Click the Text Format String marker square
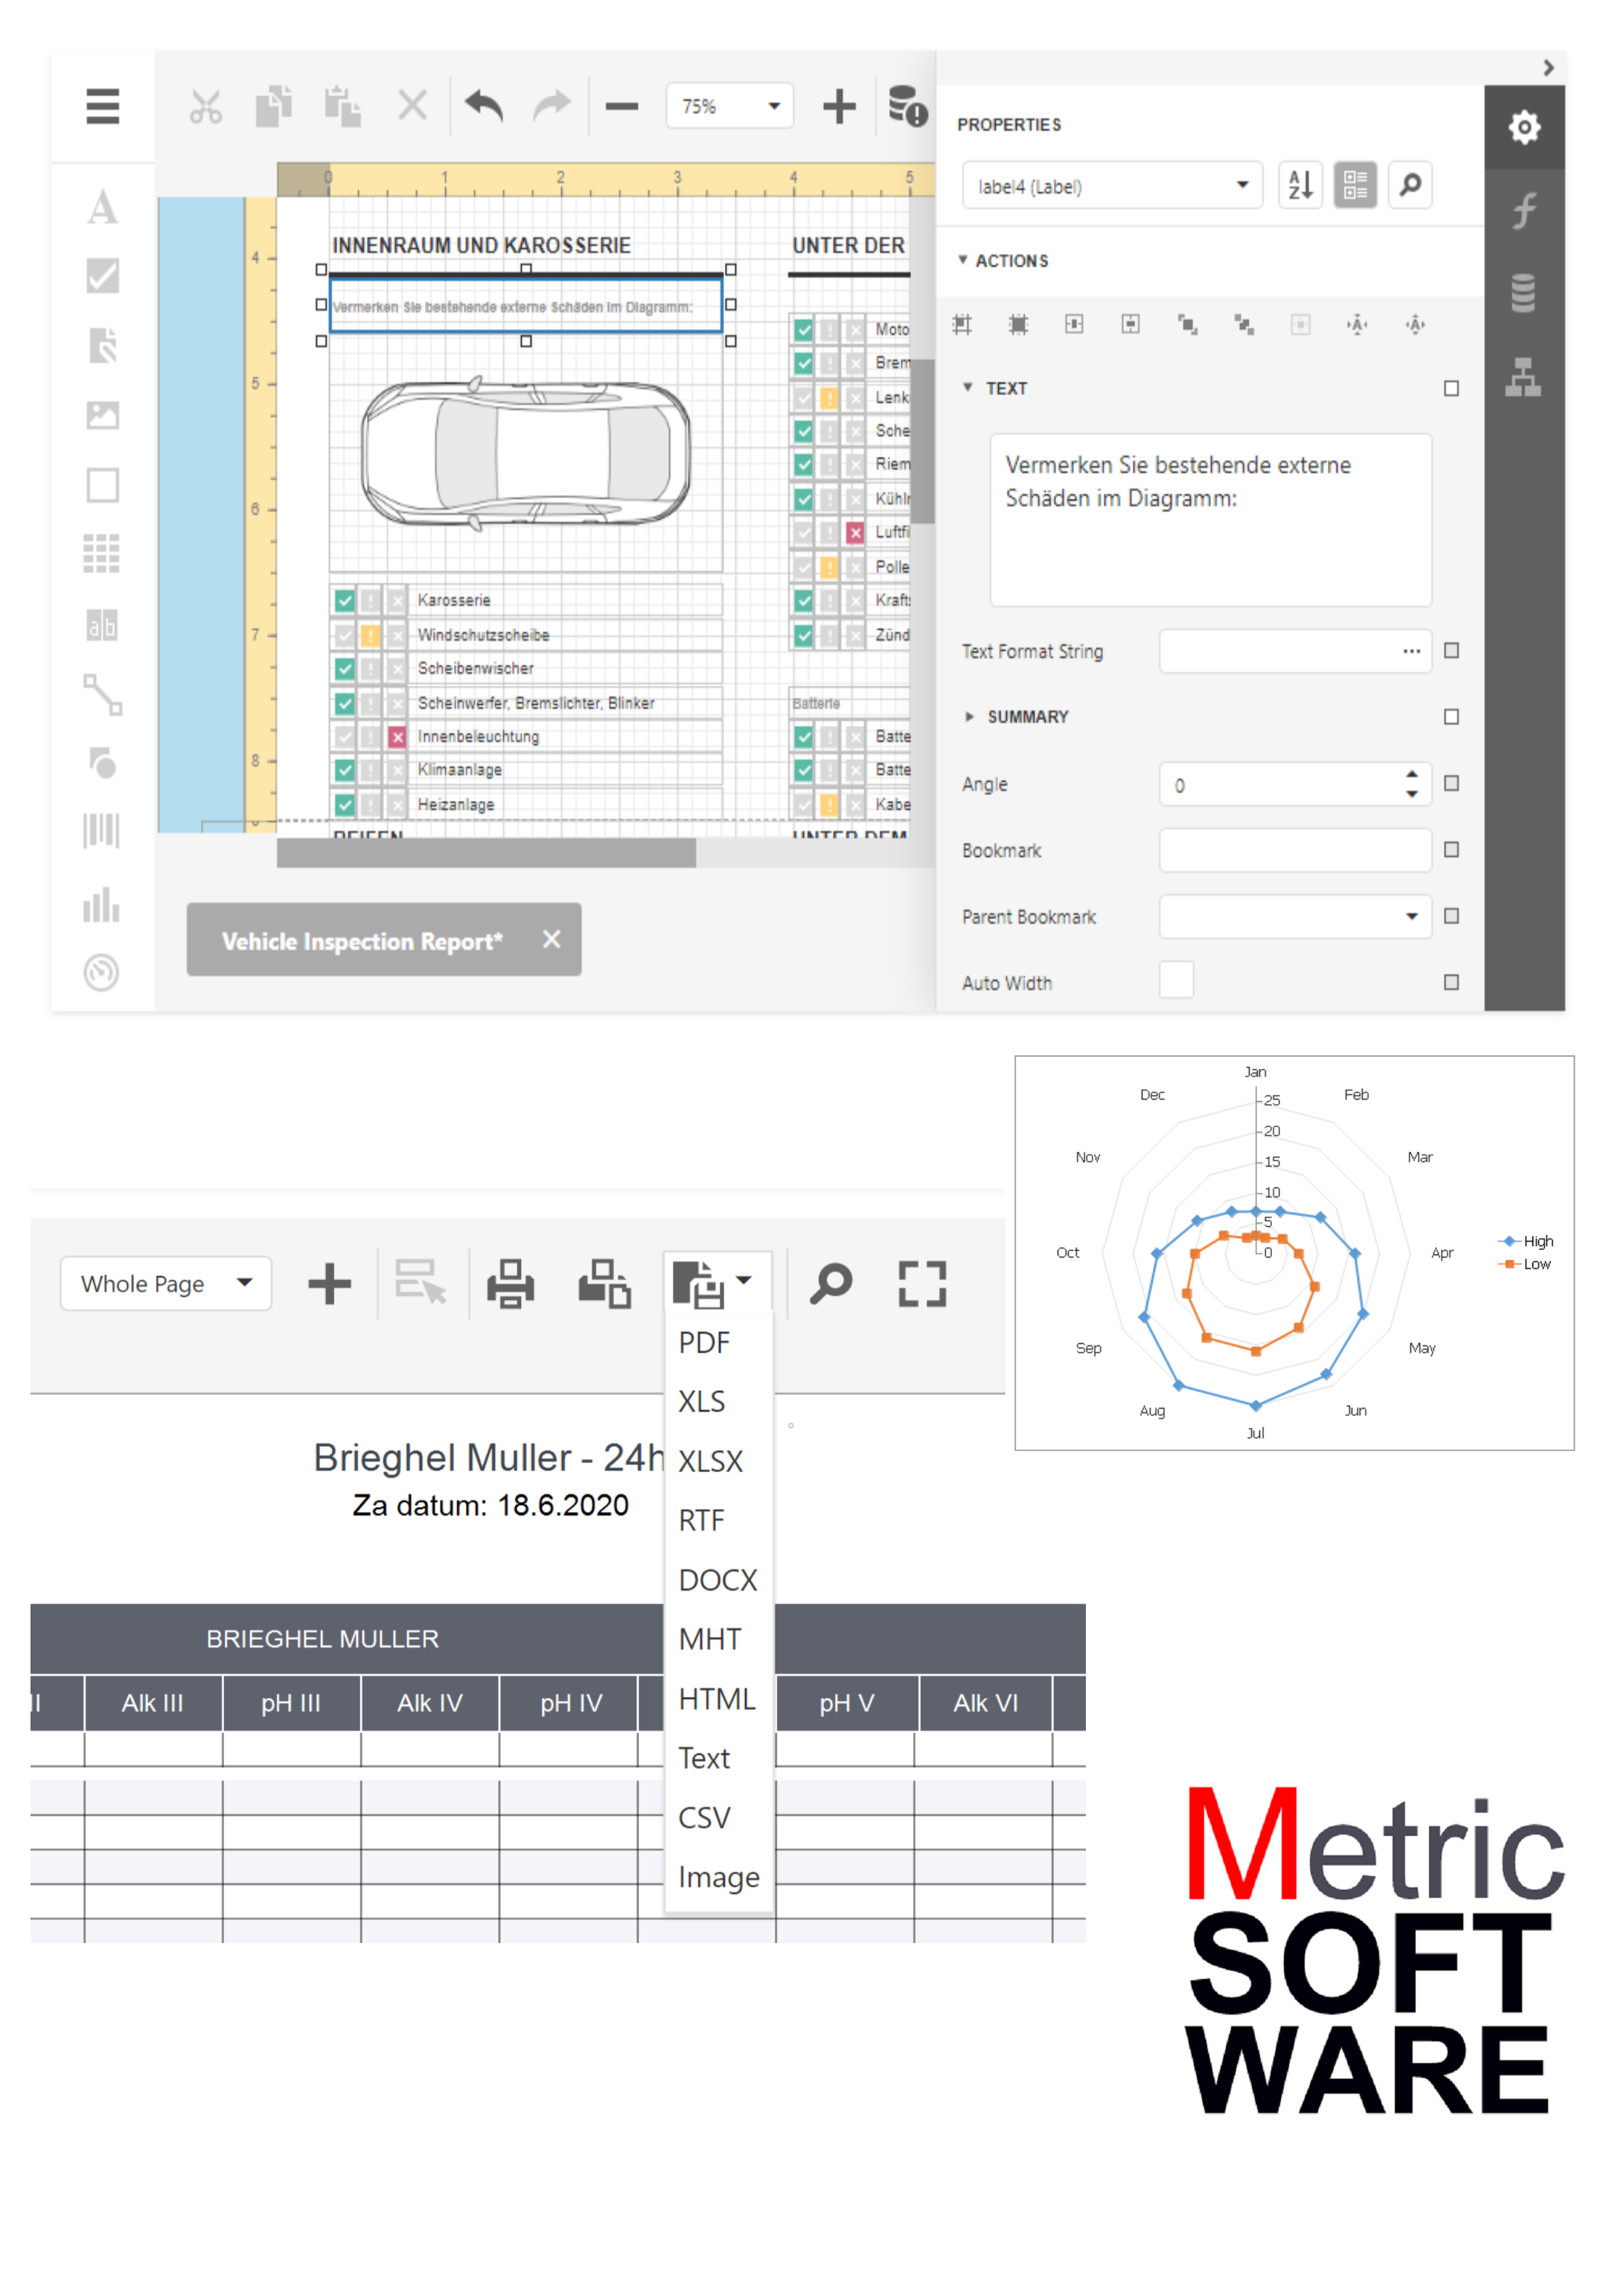The image size is (1624, 2270). pos(1451,650)
